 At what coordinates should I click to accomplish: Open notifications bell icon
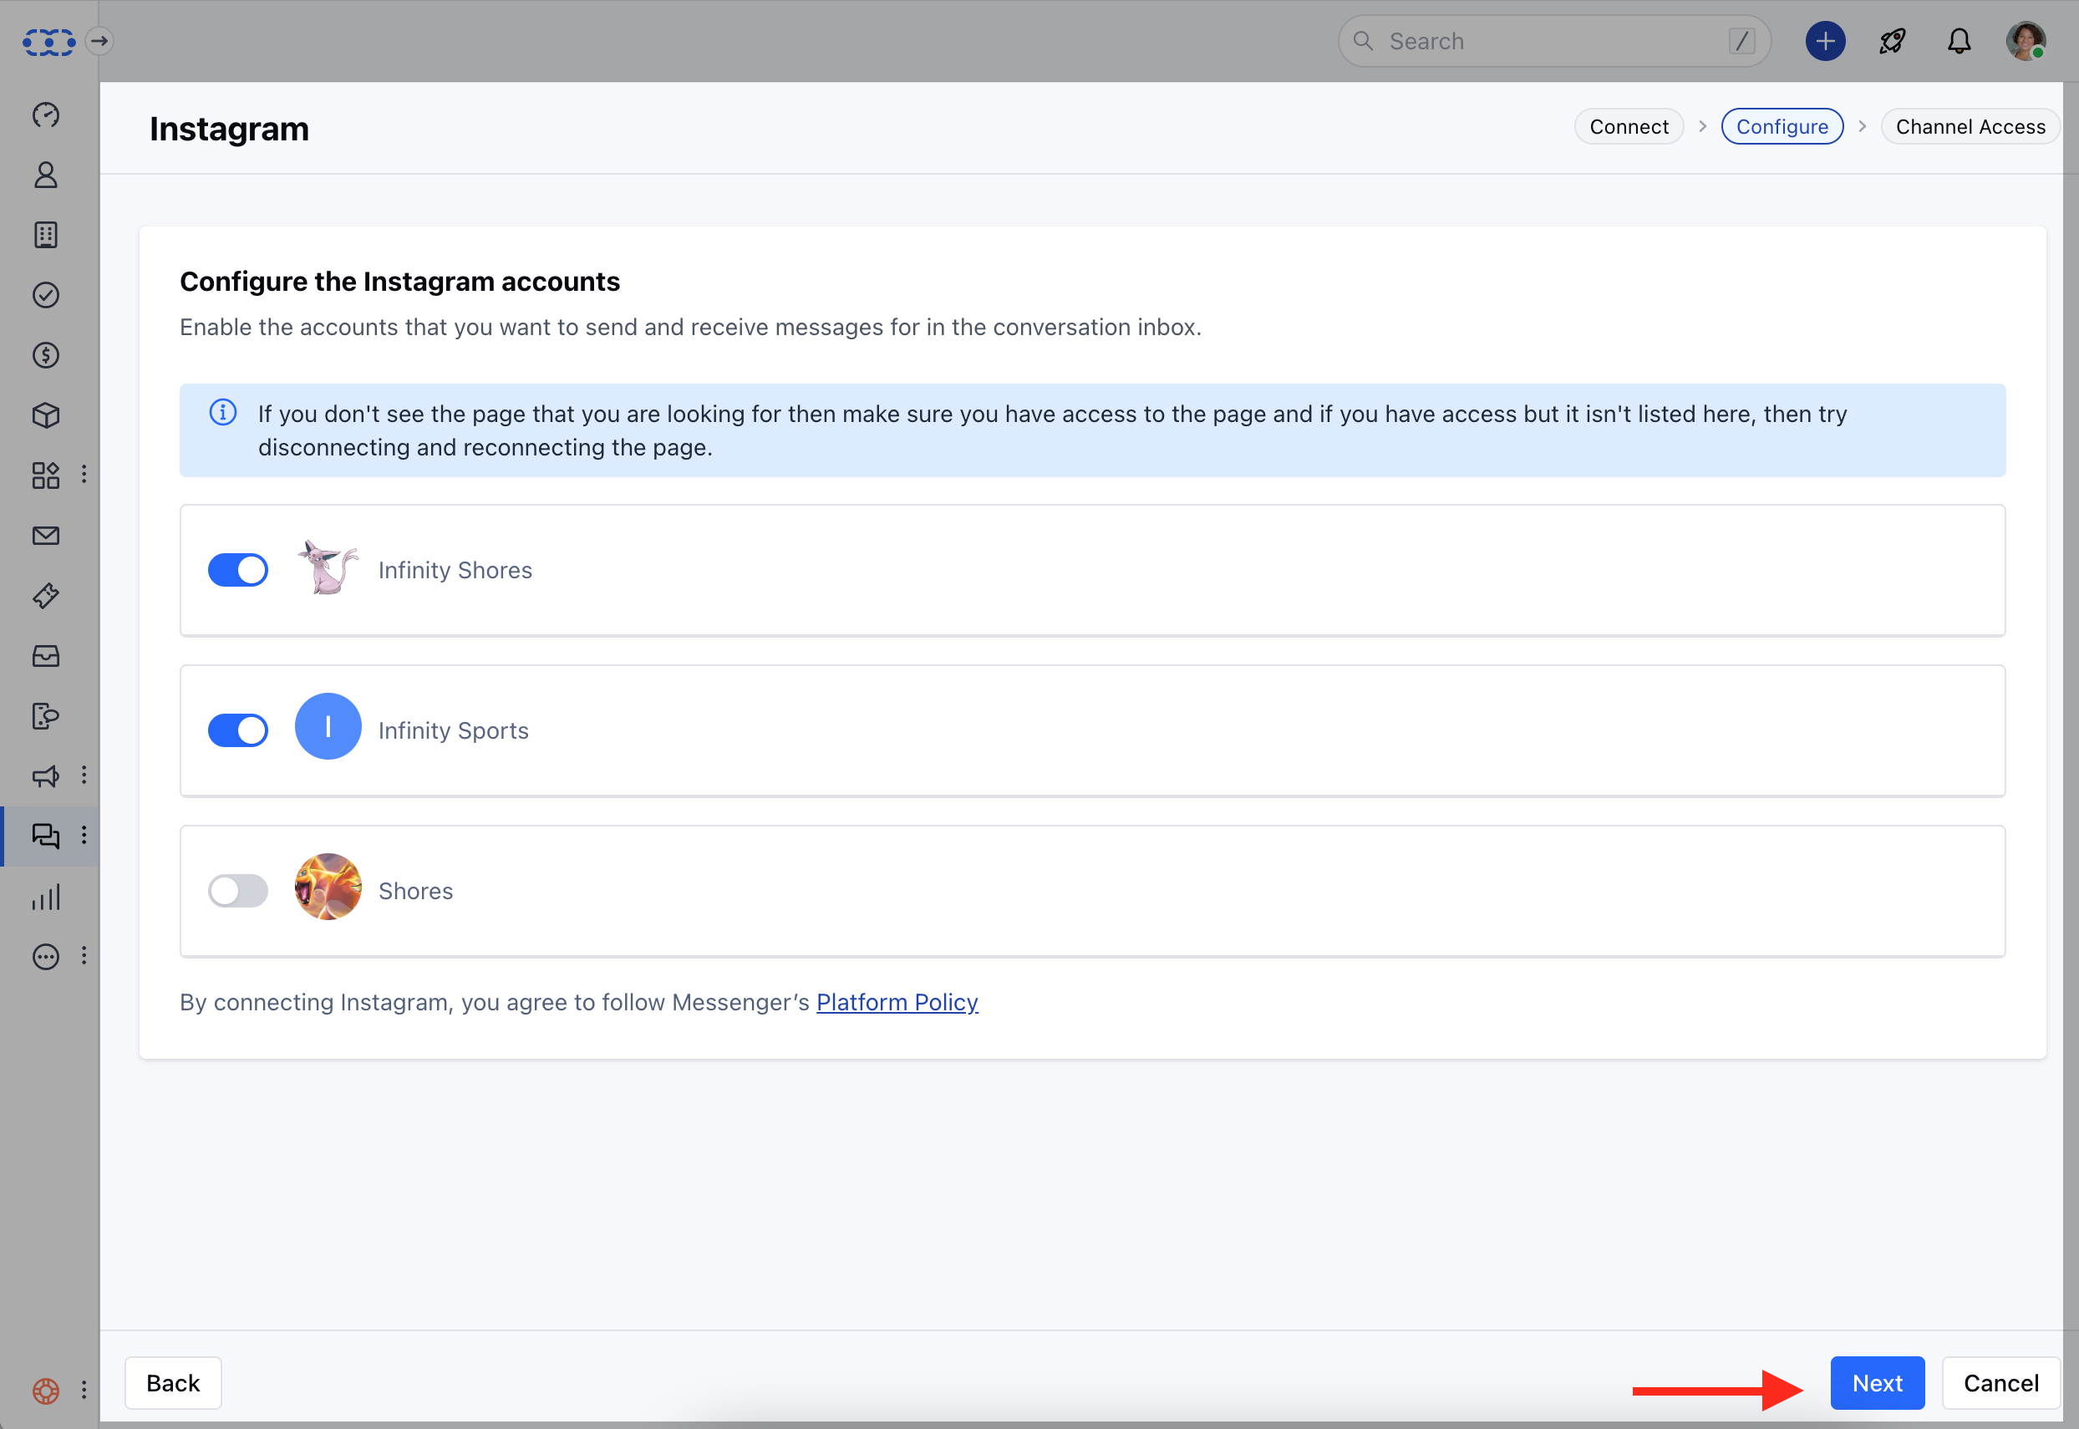coord(1959,41)
